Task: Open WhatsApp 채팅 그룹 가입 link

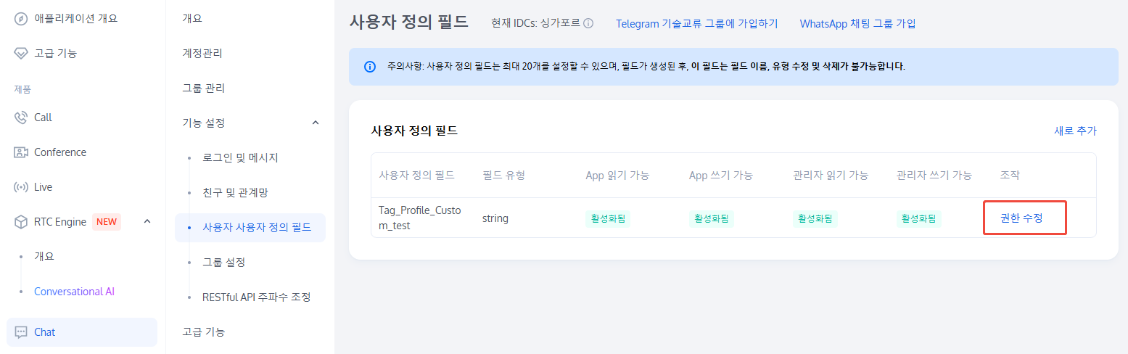Action: pyautogui.click(x=857, y=23)
